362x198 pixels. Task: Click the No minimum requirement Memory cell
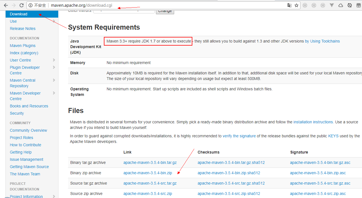(x=129, y=63)
